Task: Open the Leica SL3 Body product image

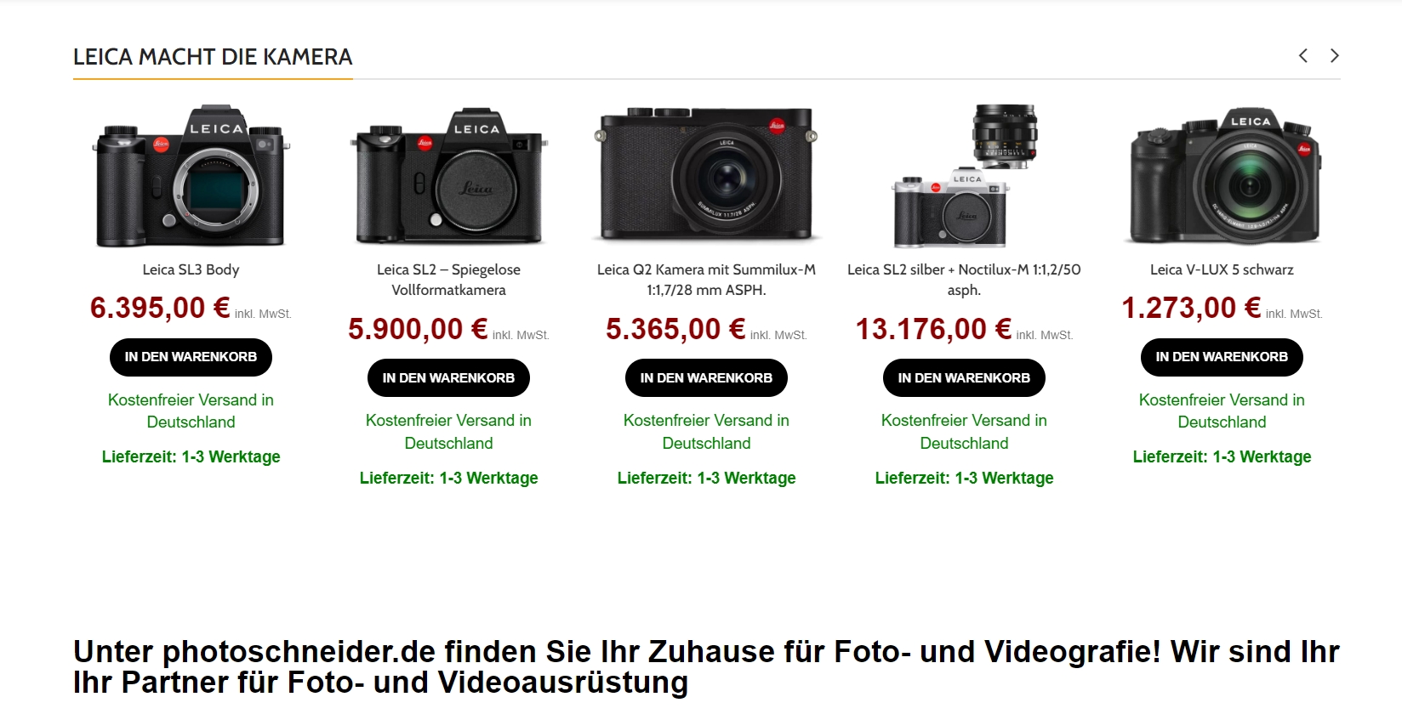Action: coord(191,176)
